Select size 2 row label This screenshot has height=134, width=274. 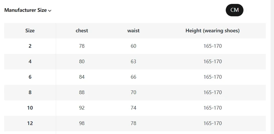(x=30, y=46)
